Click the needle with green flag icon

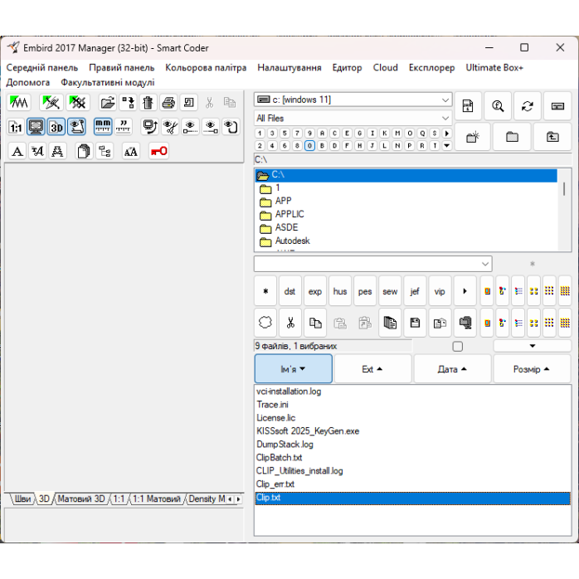[51, 103]
